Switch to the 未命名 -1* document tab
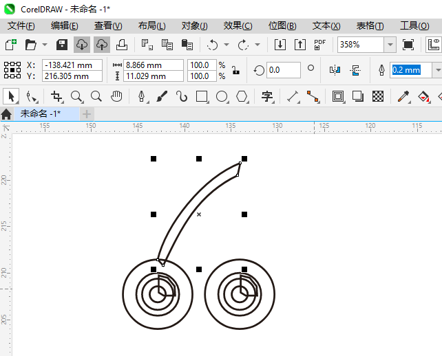The image size is (442, 356). [40, 113]
